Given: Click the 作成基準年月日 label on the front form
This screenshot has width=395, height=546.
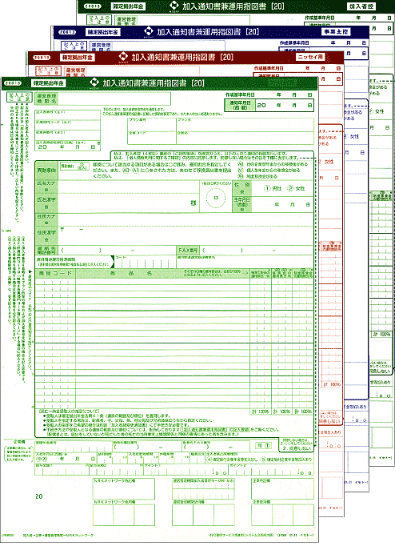Looking at the screenshot, I should click(240, 94).
